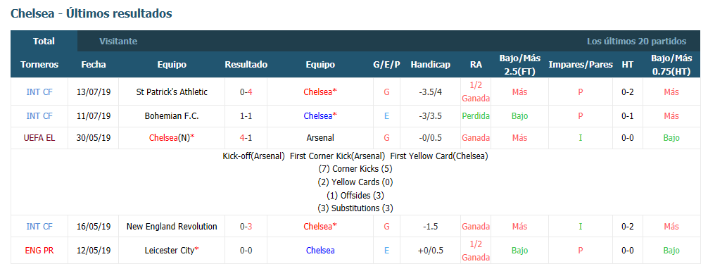The height and width of the screenshot is (264, 708).
Task: Open the Bohemian F.C. team link
Action: [172, 115]
